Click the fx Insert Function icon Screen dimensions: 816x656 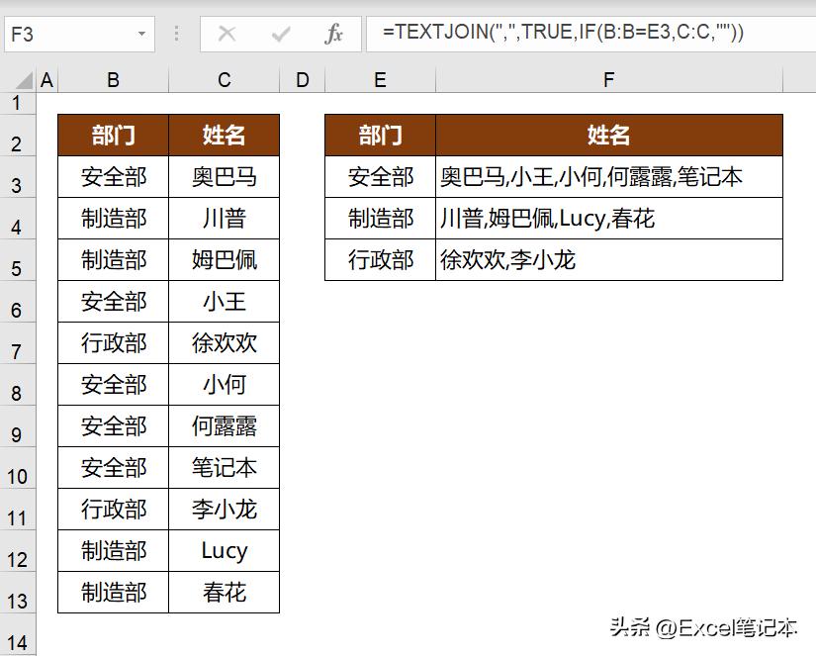pos(335,33)
